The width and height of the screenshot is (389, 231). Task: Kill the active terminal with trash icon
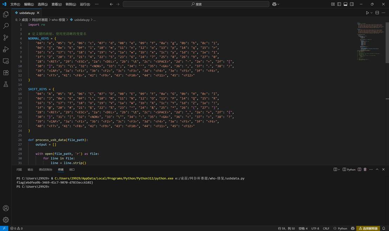point(365,169)
